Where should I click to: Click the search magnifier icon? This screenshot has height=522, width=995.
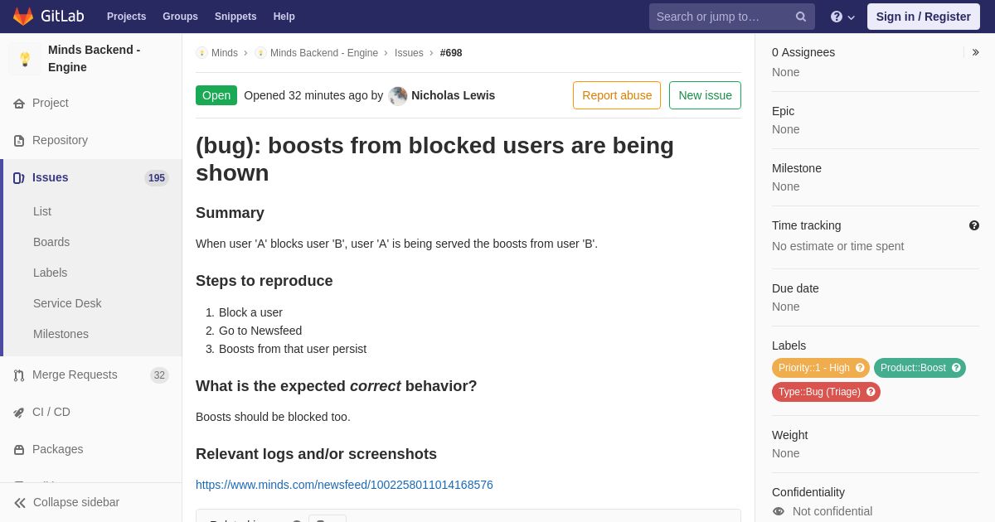(801, 17)
